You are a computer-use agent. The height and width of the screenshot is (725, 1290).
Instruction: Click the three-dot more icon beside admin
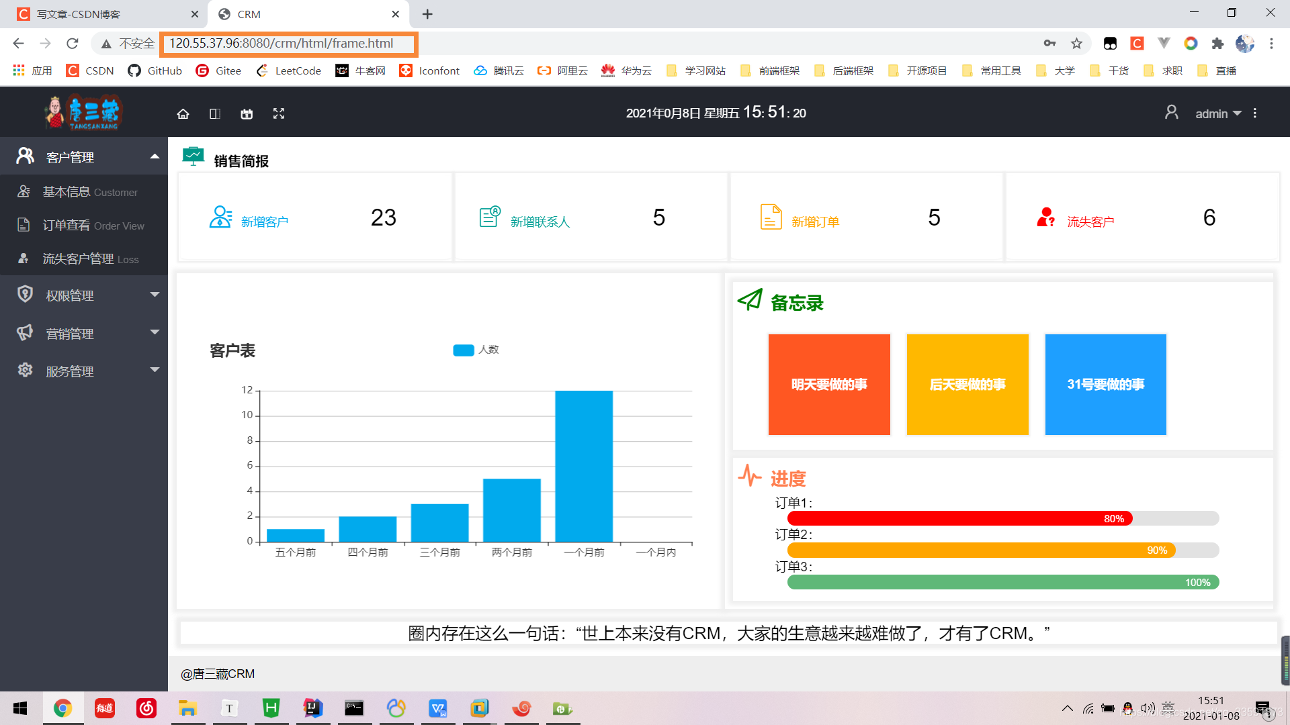[1255, 113]
